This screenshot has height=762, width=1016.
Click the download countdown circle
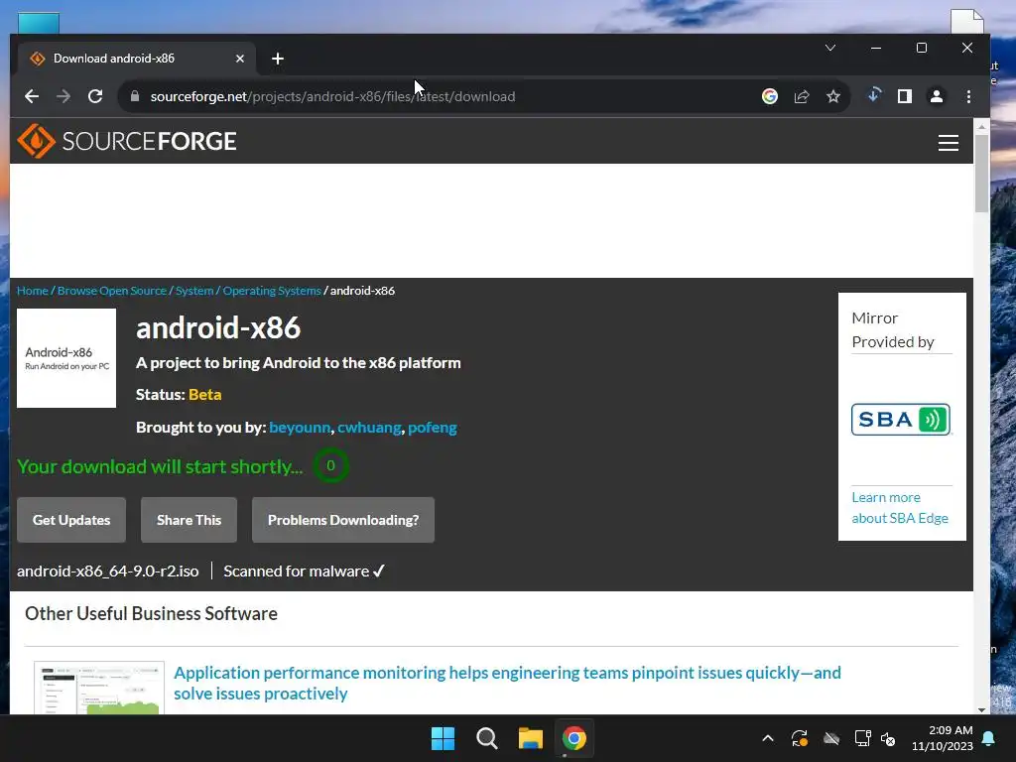[x=330, y=465]
